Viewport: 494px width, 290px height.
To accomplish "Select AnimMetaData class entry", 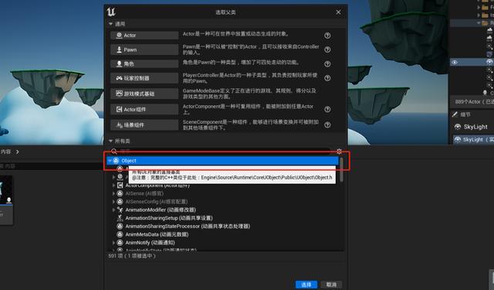I will [157, 234].
